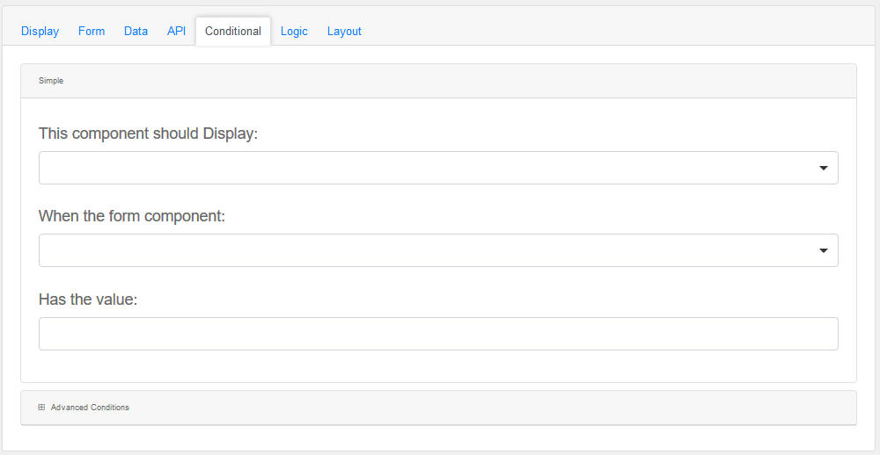Click the 'This component should Display:' label

(x=148, y=134)
